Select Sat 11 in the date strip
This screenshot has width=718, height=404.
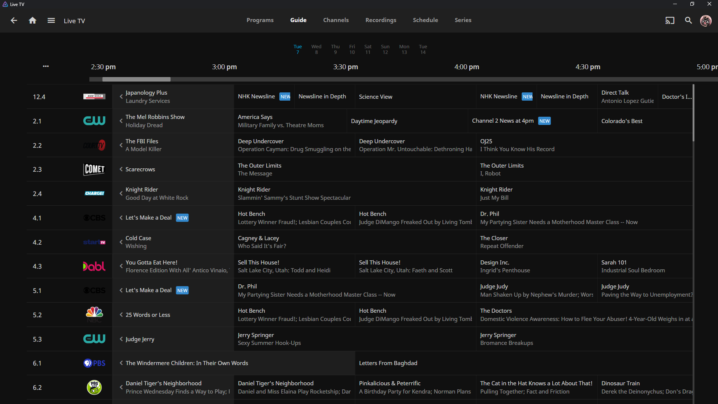click(368, 49)
